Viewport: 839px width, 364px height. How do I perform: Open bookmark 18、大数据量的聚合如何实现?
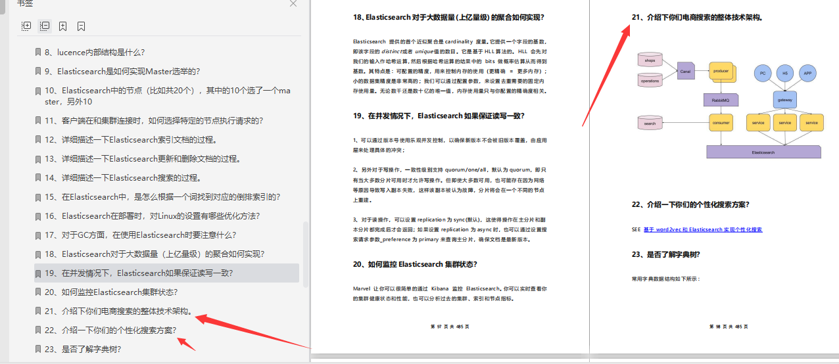[x=155, y=254]
